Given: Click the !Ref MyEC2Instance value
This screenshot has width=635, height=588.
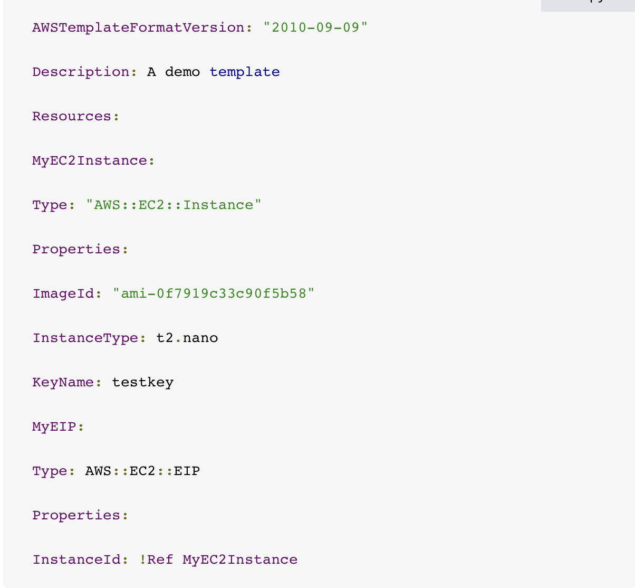Looking at the screenshot, I should (218, 559).
